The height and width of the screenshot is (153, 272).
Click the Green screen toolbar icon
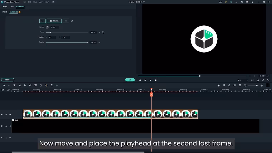point(35,85)
